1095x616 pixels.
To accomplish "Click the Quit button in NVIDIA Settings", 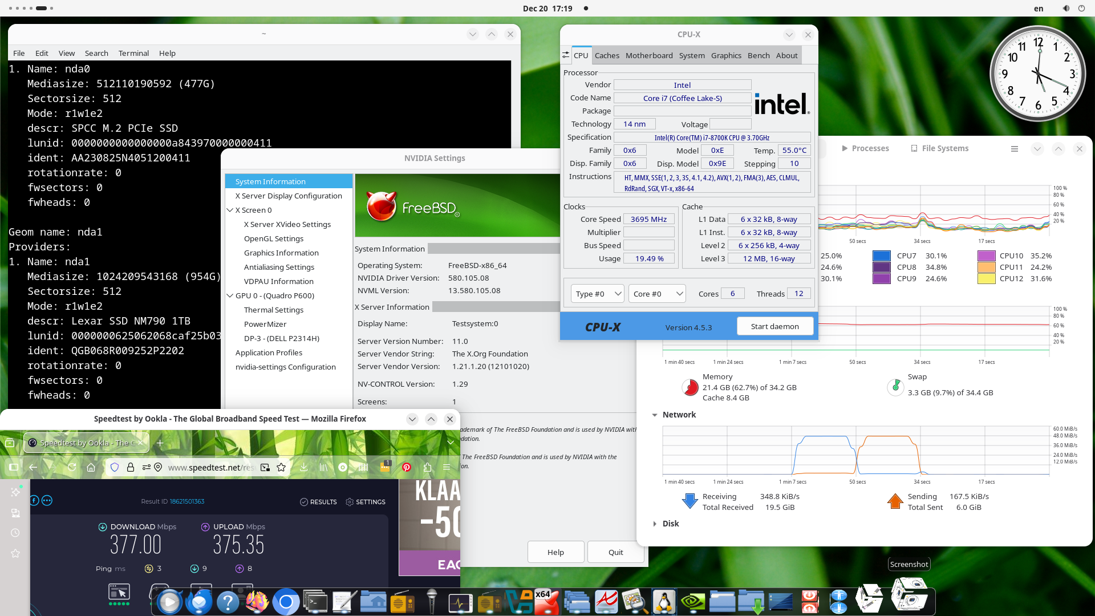I will pos(615,552).
